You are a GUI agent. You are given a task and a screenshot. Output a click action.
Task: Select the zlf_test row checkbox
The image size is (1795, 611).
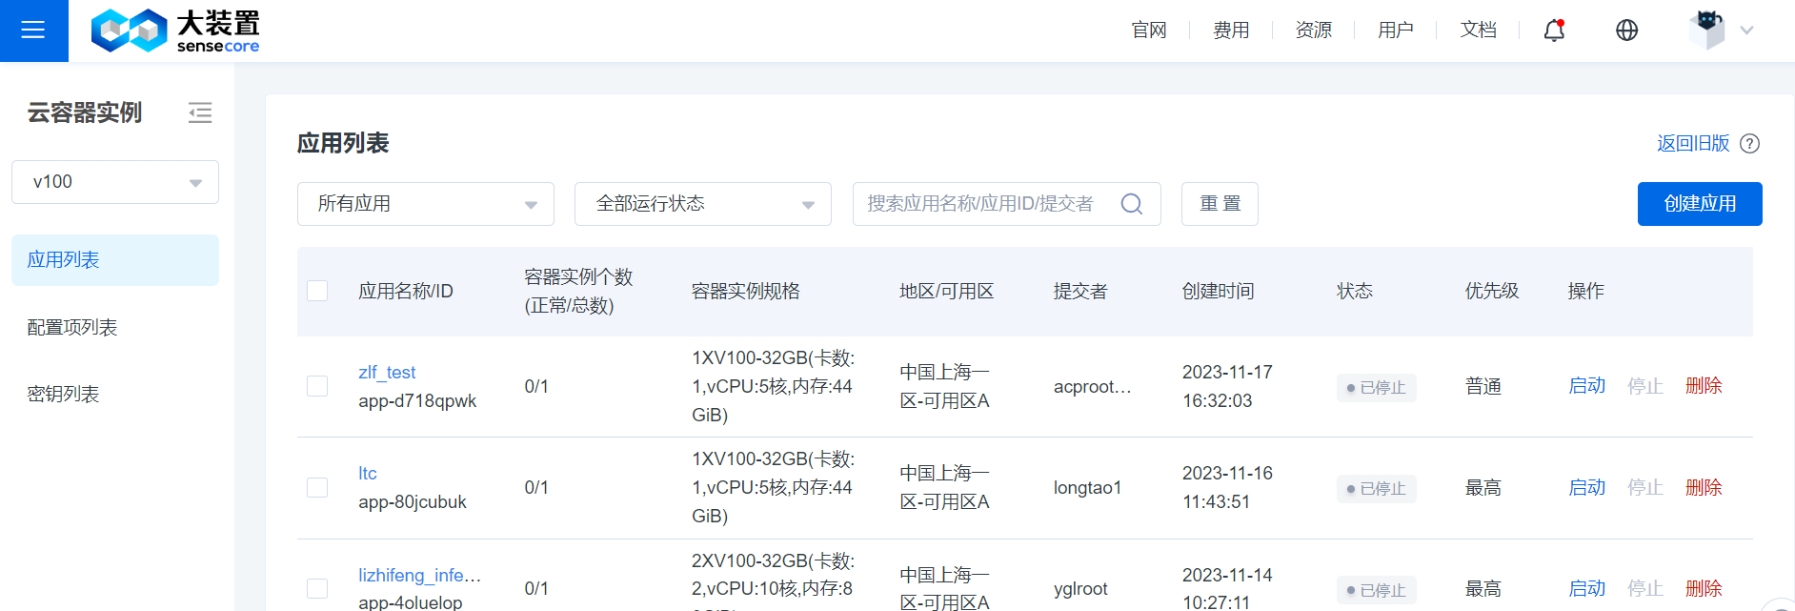coord(317,386)
